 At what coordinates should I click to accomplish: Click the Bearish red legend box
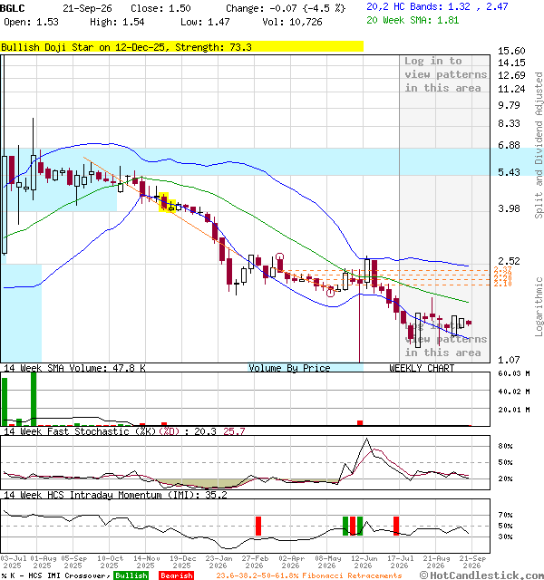tap(177, 575)
